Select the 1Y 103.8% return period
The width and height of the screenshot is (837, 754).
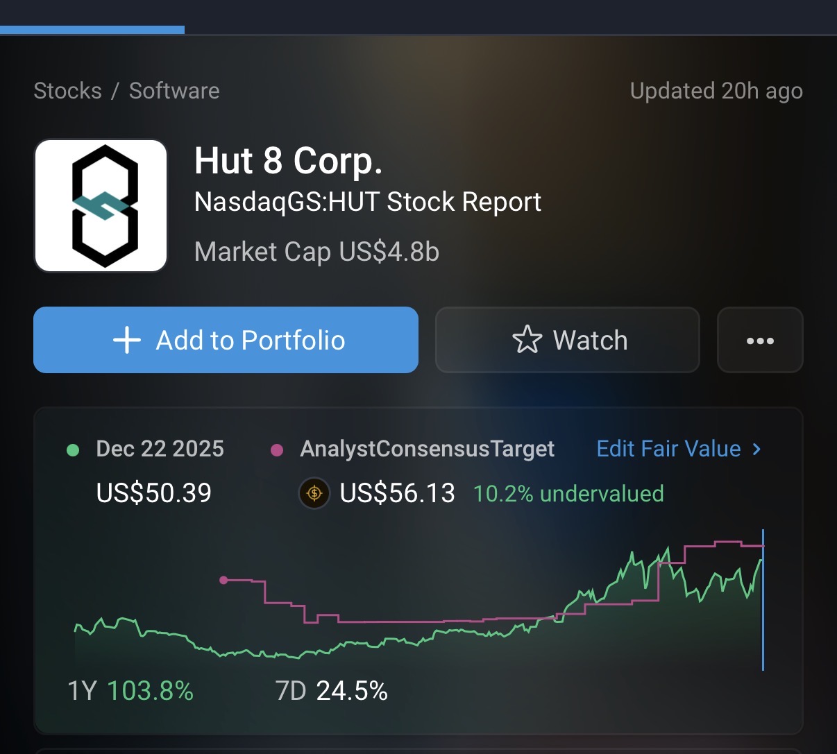(130, 691)
